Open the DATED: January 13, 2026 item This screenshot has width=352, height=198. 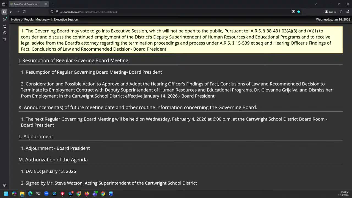48,171
